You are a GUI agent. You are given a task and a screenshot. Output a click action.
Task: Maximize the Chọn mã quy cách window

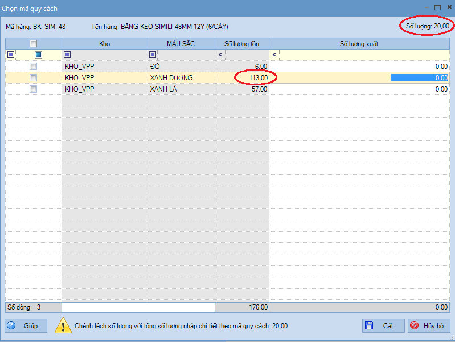coord(438,8)
